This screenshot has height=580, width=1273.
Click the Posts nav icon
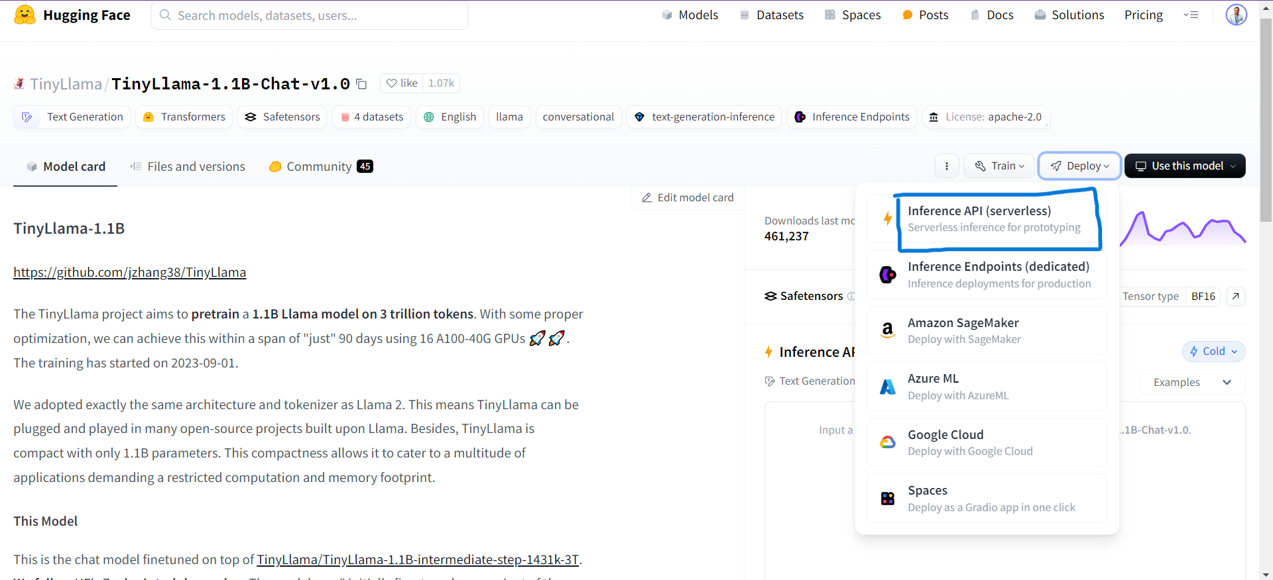[x=908, y=15]
